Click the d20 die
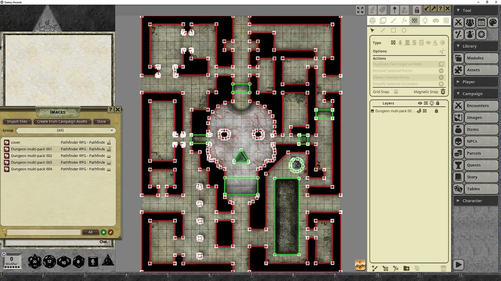This screenshot has height=281, width=501. click(34, 261)
